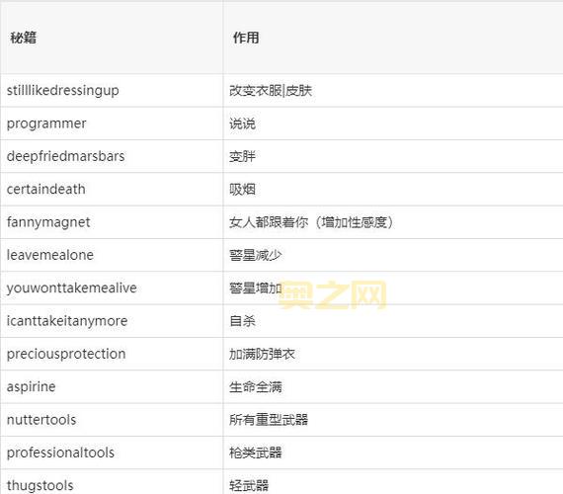Select the preciousprotection cheat entry
Image resolution: width=563 pixels, height=494 pixels.
pos(66,355)
